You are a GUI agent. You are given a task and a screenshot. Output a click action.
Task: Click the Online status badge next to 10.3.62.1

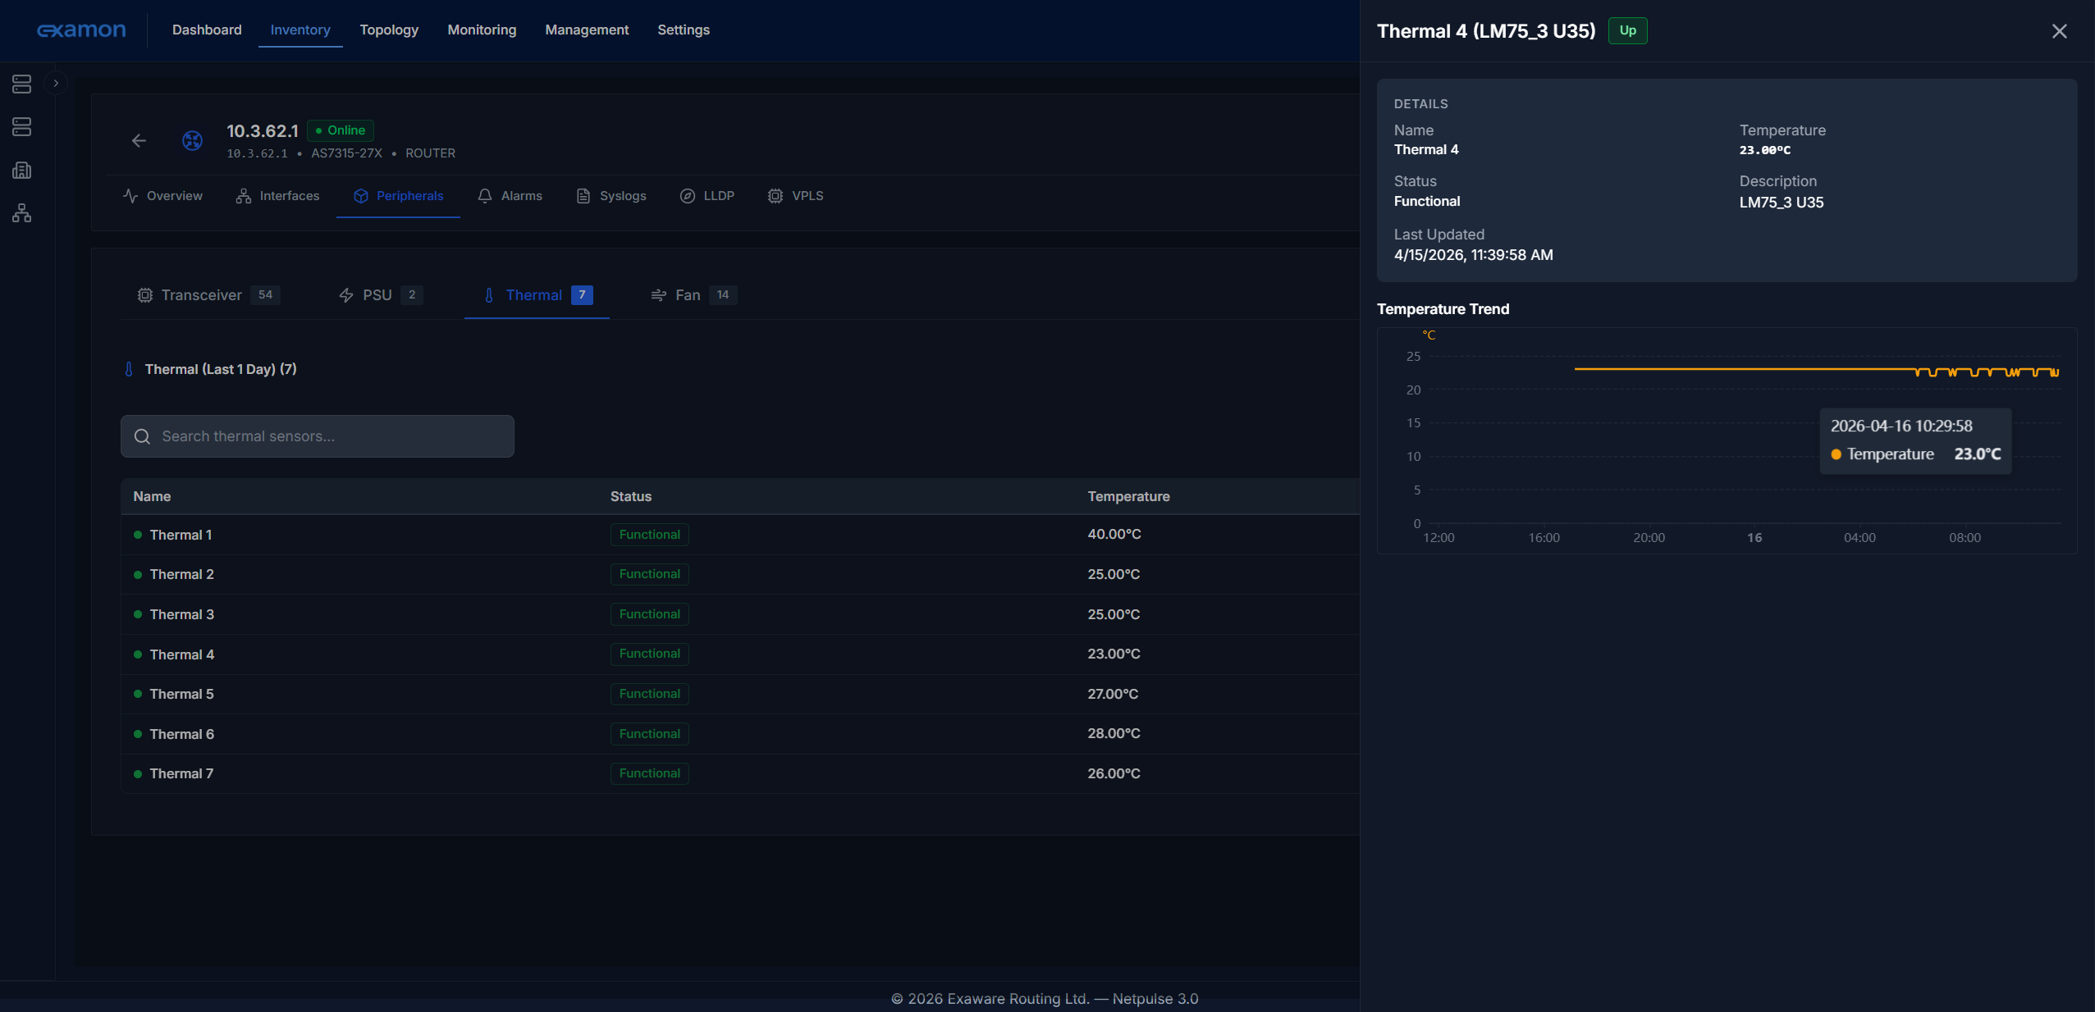pos(341,130)
